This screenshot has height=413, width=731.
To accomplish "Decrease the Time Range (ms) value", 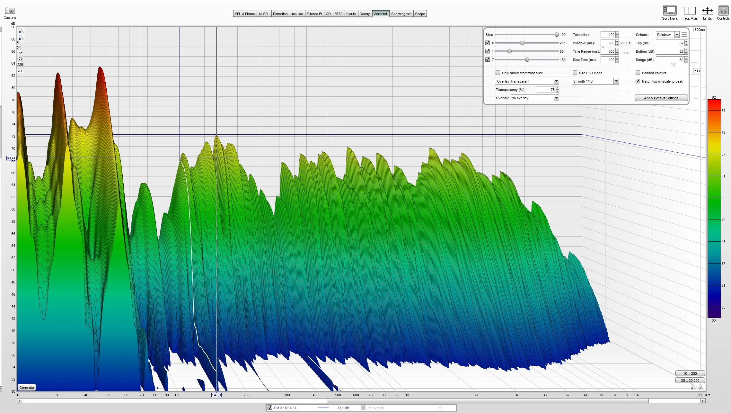I will [617, 53].
